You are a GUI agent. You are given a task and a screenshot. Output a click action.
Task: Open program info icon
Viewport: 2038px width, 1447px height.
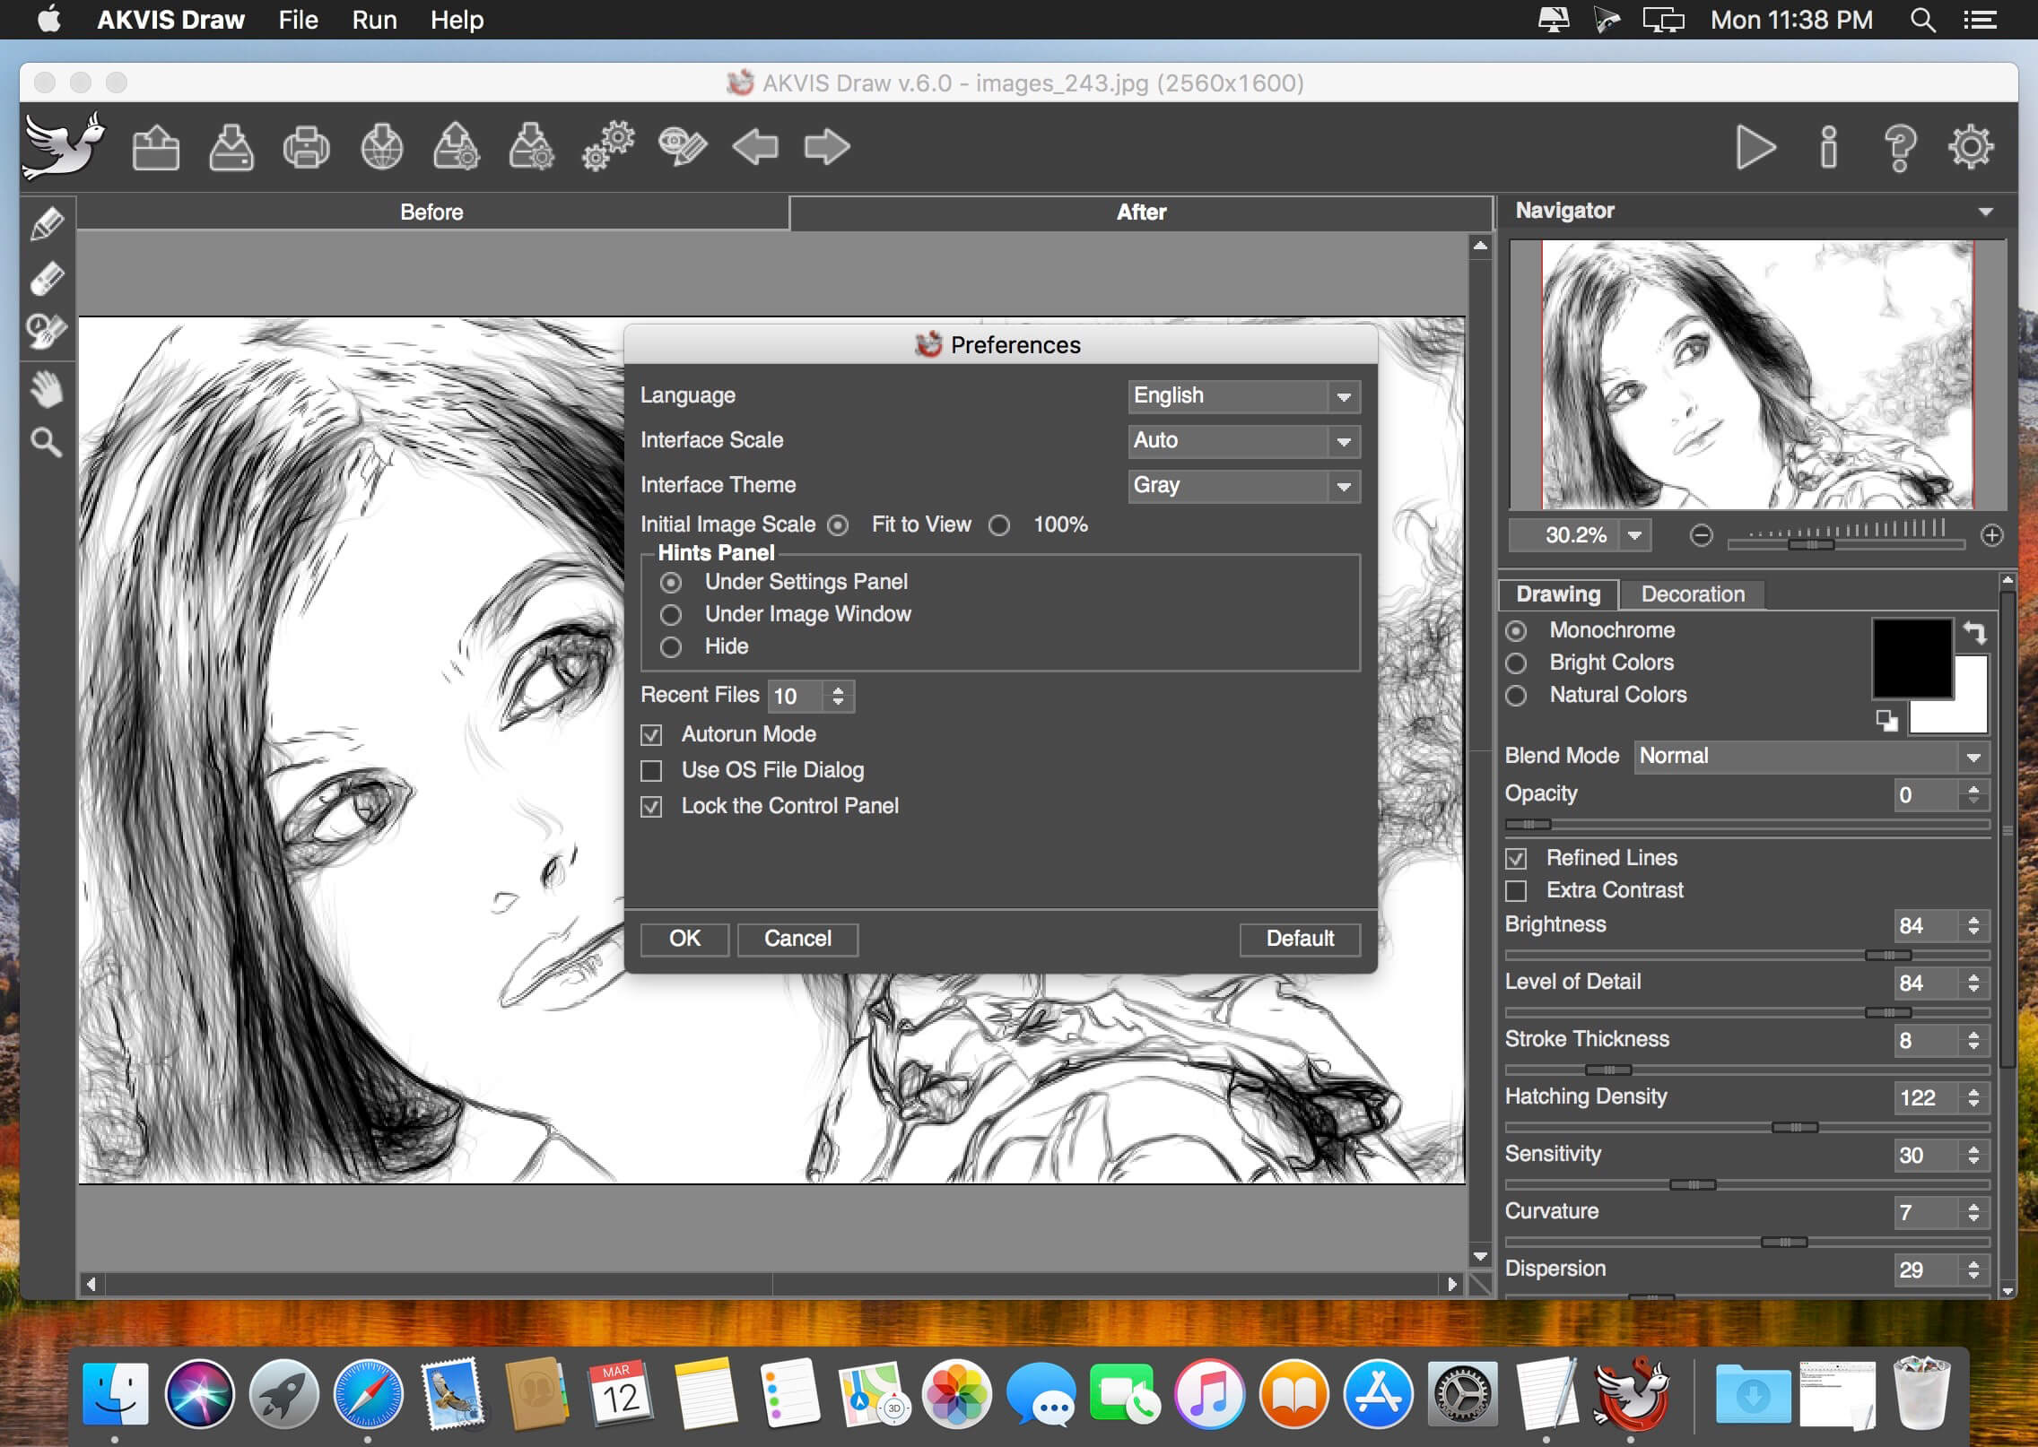tap(1828, 147)
